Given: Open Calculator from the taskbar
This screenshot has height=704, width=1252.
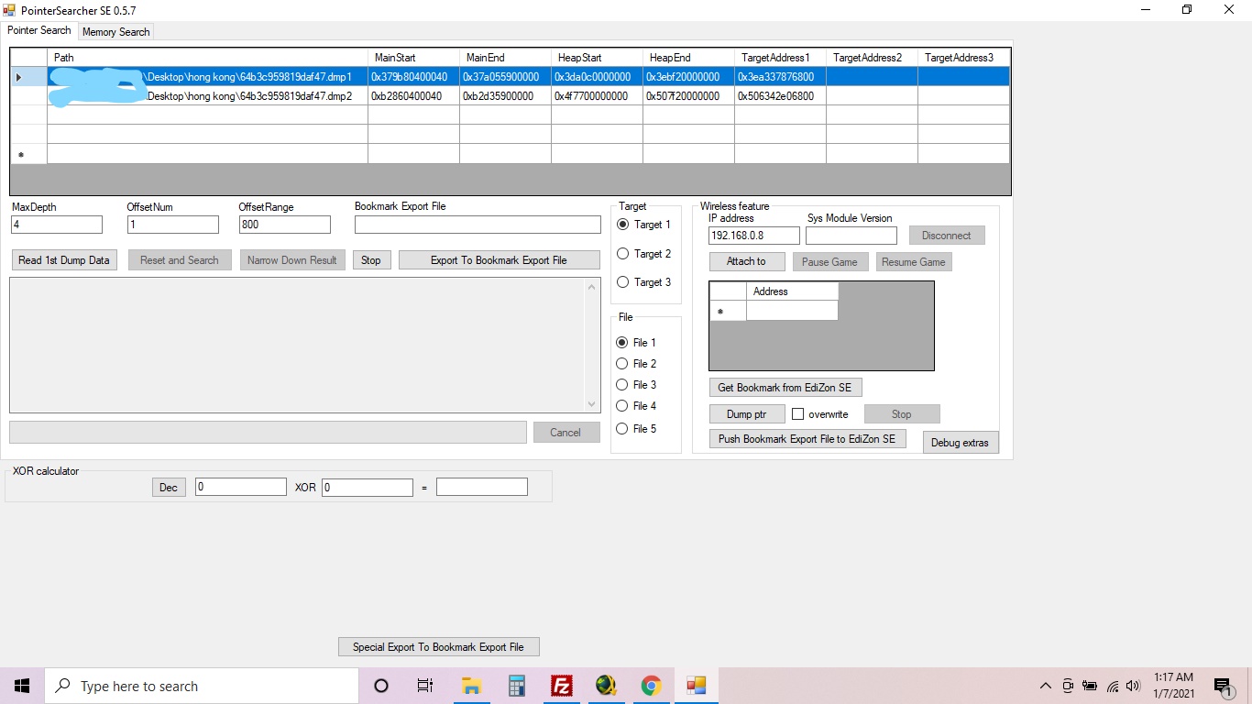Looking at the screenshot, I should point(516,686).
